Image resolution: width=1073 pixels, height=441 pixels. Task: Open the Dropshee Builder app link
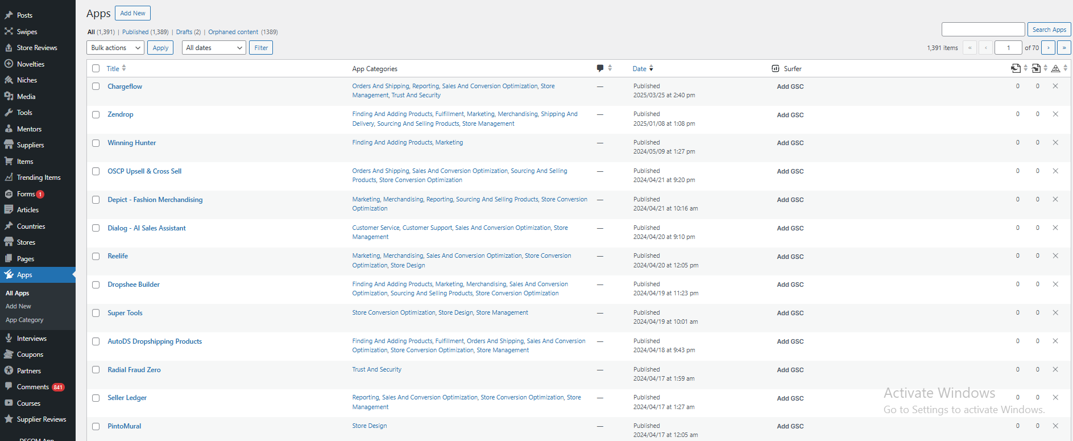point(134,285)
